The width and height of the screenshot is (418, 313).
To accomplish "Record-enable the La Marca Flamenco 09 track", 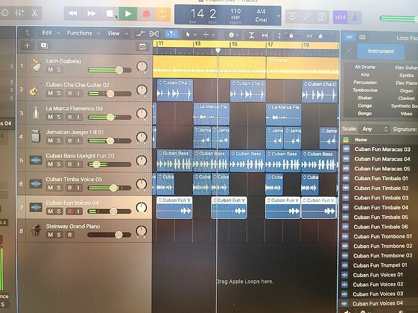I will pos(70,116).
